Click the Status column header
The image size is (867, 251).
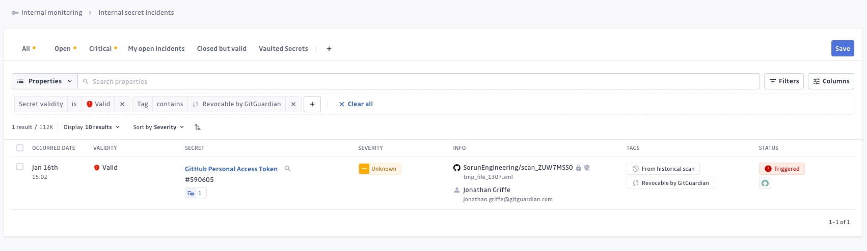pyautogui.click(x=769, y=148)
